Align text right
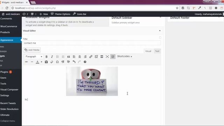Screen dimensions: 224x126 click(85, 57)
